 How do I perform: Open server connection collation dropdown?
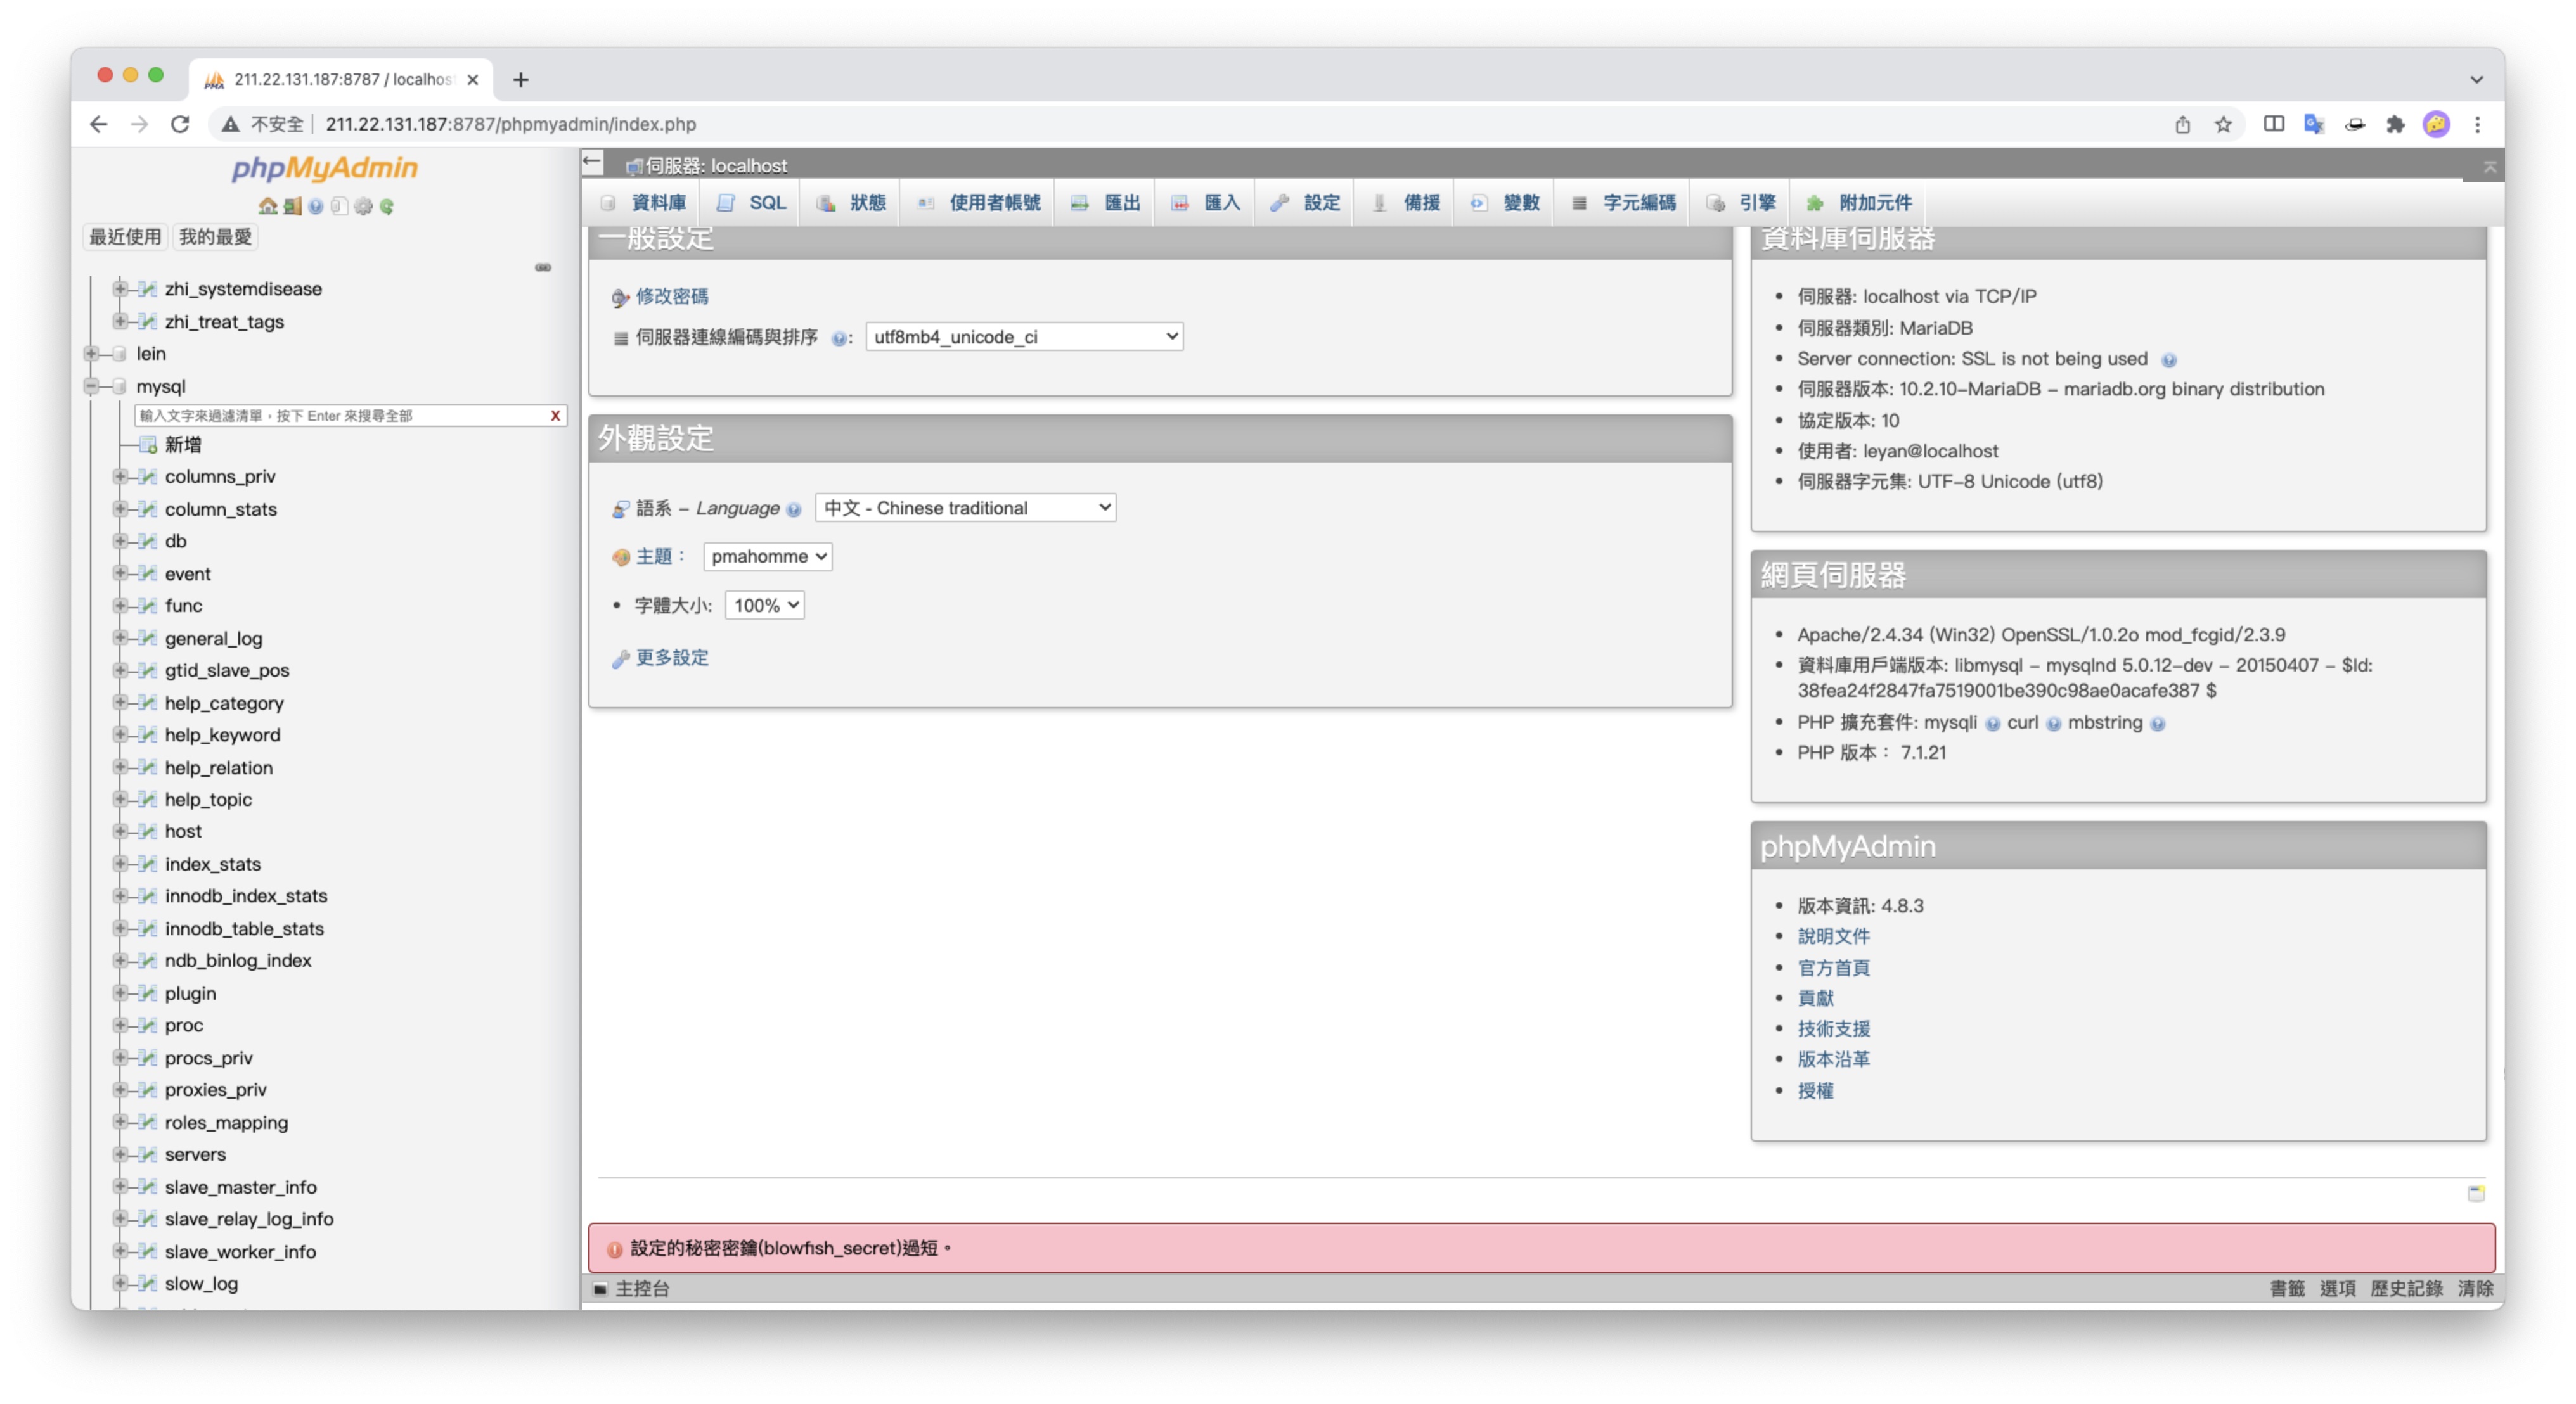click(1024, 337)
